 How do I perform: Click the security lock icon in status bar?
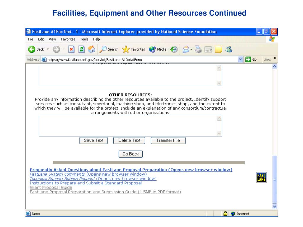225,213
